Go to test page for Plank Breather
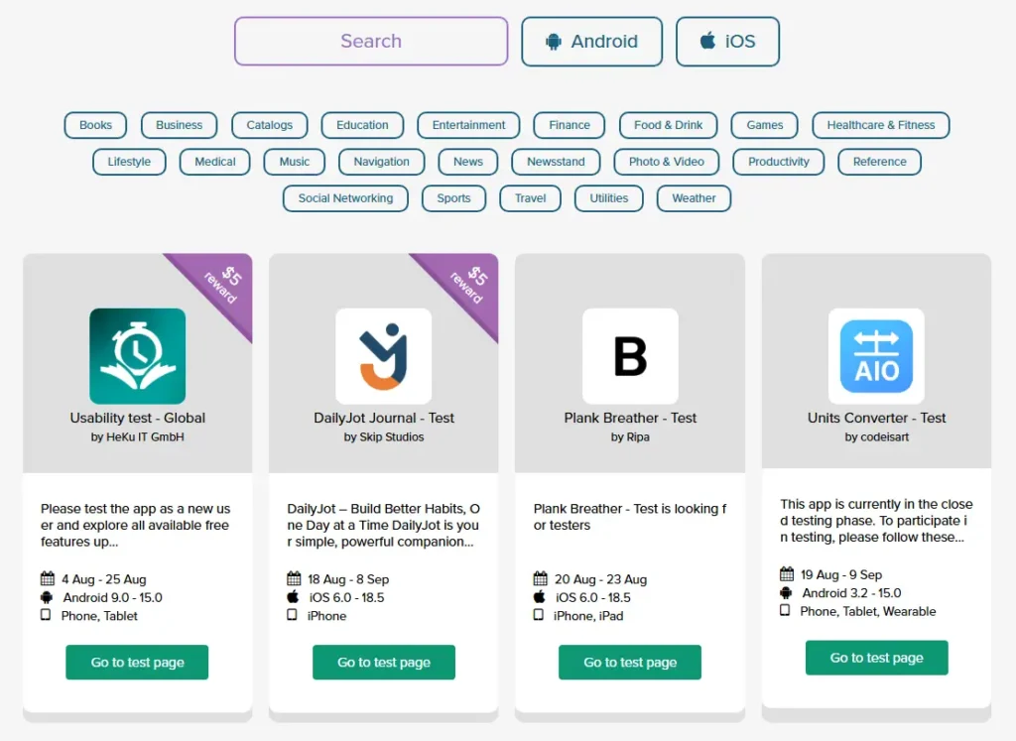 pos(630,662)
